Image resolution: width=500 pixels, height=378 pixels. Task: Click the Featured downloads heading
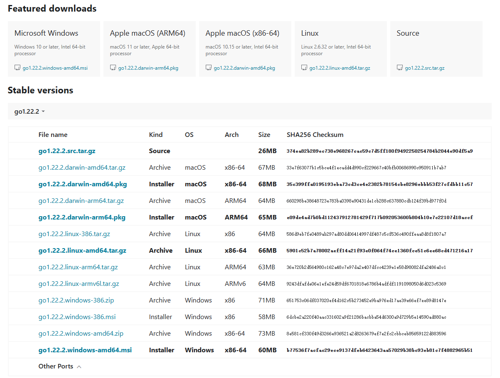(52, 9)
